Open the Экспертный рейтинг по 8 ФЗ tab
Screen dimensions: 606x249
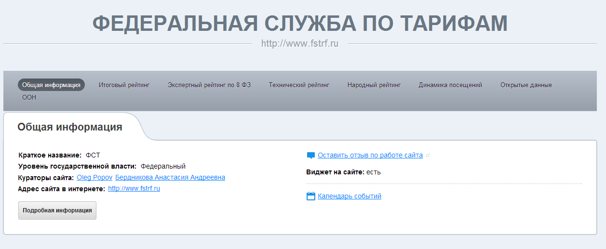[209, 85]
